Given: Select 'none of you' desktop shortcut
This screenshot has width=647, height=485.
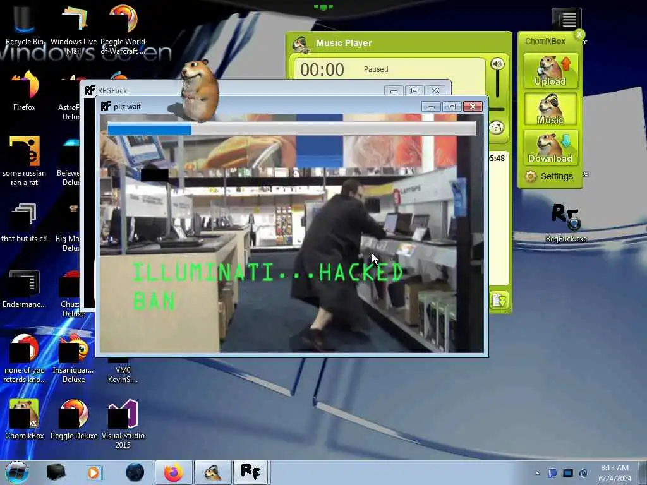Looking at the screenshot, I should click(25, 358).
